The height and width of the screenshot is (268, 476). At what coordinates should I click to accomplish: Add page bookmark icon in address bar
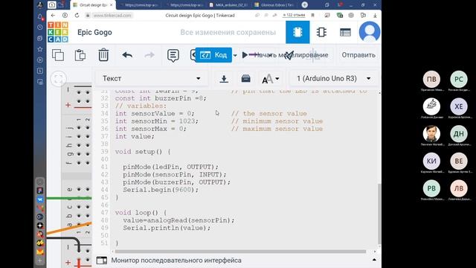click(312, 15)
